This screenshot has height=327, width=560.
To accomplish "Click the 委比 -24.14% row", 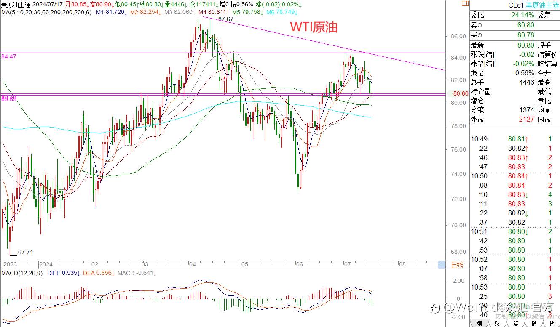I will click(502, 15).
